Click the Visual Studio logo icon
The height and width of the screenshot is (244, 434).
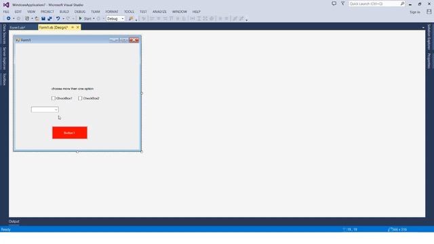coord(6,5)
